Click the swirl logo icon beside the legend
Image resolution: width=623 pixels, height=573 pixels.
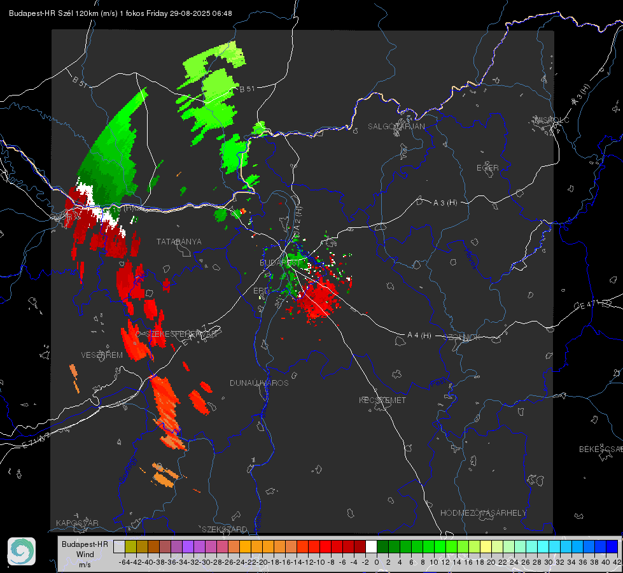[x=22, y=551]
